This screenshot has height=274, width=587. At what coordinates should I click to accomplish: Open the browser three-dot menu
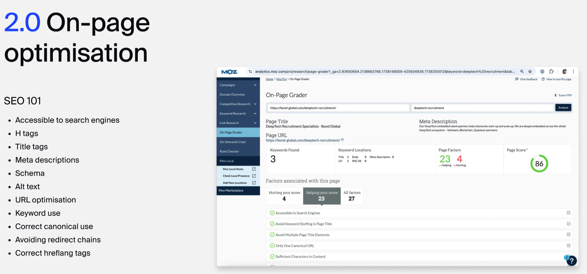tap(573, 72)
